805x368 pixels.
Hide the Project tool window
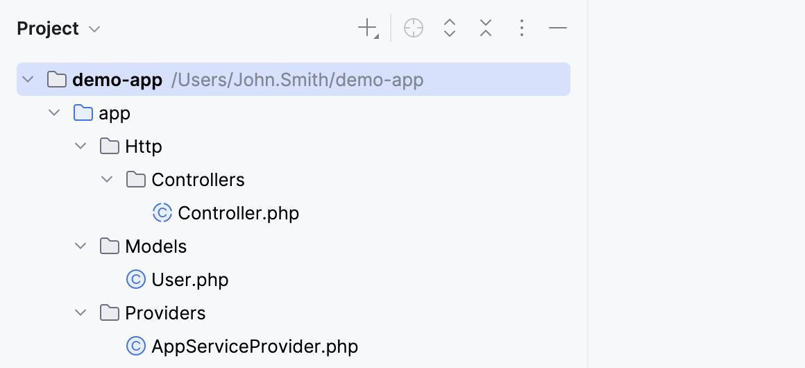pyautogui.click(x=558, y=28)
